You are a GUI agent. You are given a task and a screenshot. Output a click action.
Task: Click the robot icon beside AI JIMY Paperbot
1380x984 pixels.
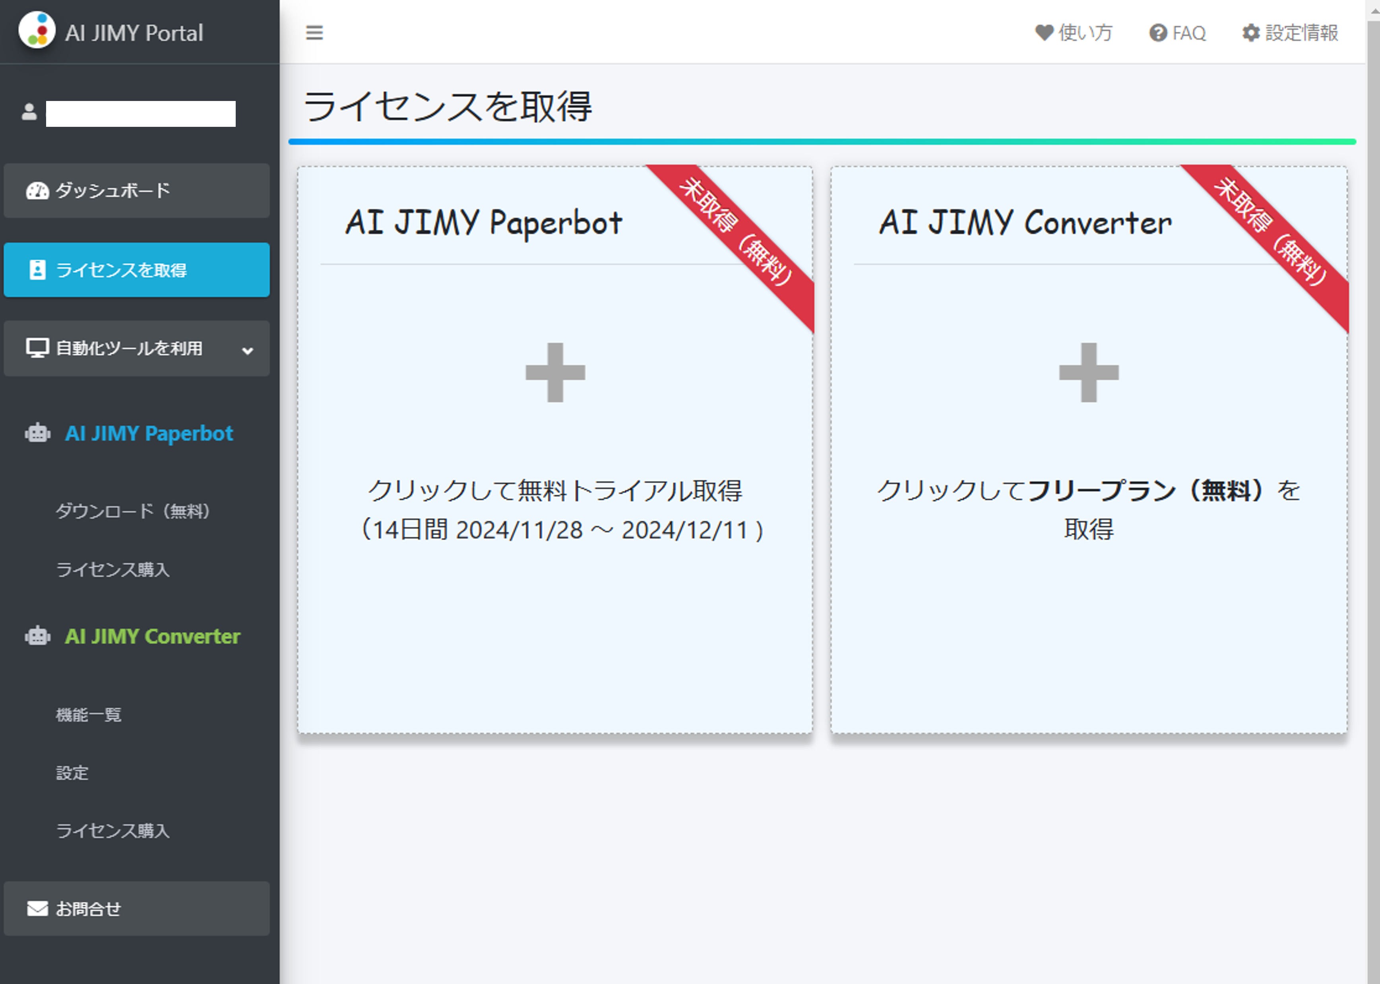pyautogui.click(x=37, y=433)
